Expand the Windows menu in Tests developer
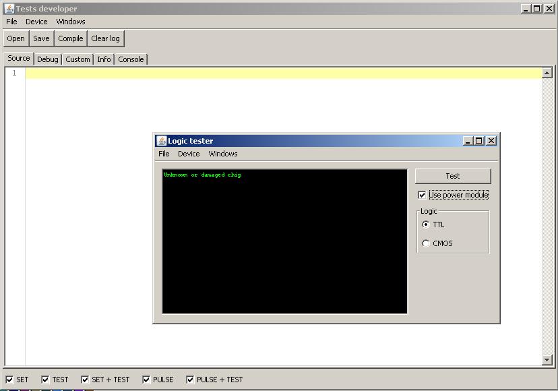This screenshot has width=558, height=391. pyautogui.click(x=71, y=22)
